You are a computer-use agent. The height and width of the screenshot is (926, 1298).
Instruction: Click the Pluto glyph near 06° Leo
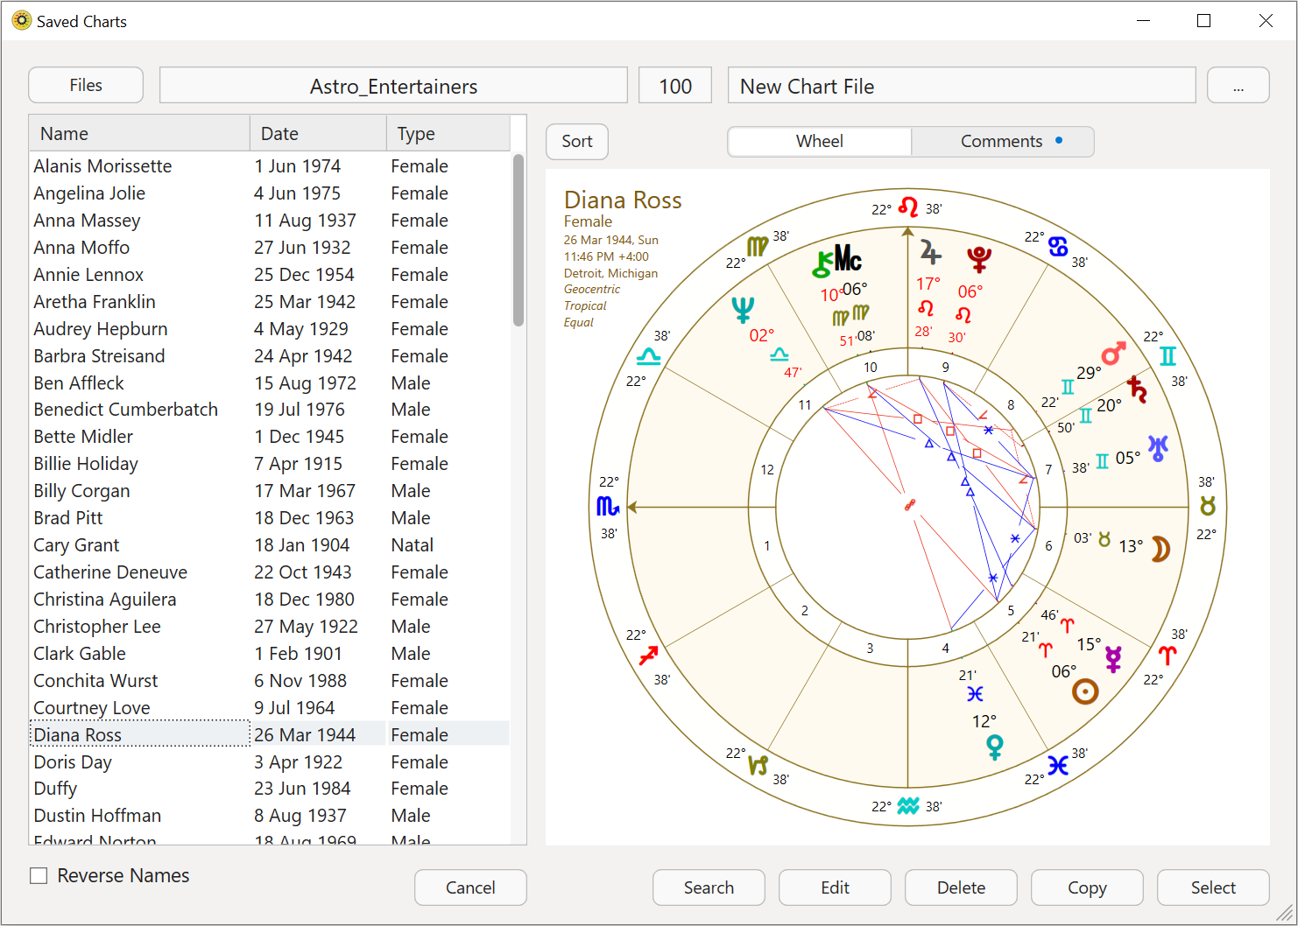[x=978, y=259]
